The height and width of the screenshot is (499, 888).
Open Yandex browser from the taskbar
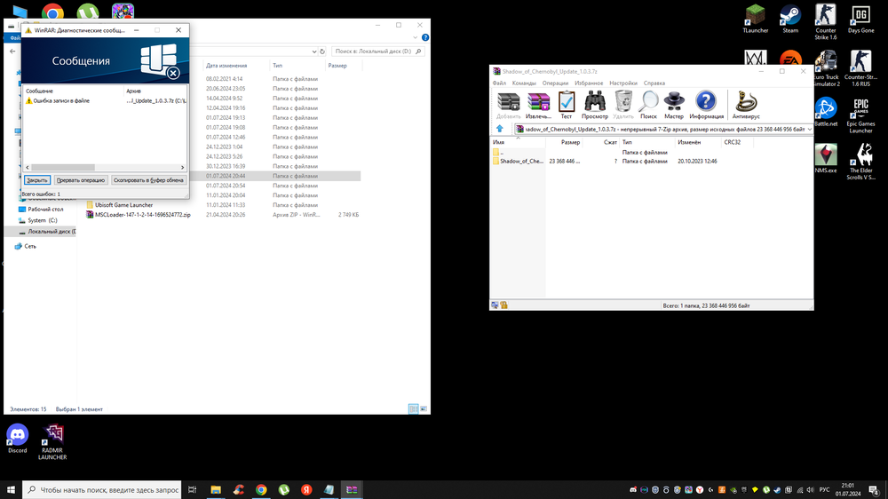click(x=306, y=490)
